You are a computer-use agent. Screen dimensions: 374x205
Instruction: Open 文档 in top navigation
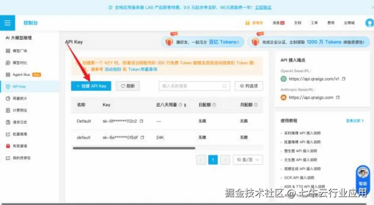297,23
